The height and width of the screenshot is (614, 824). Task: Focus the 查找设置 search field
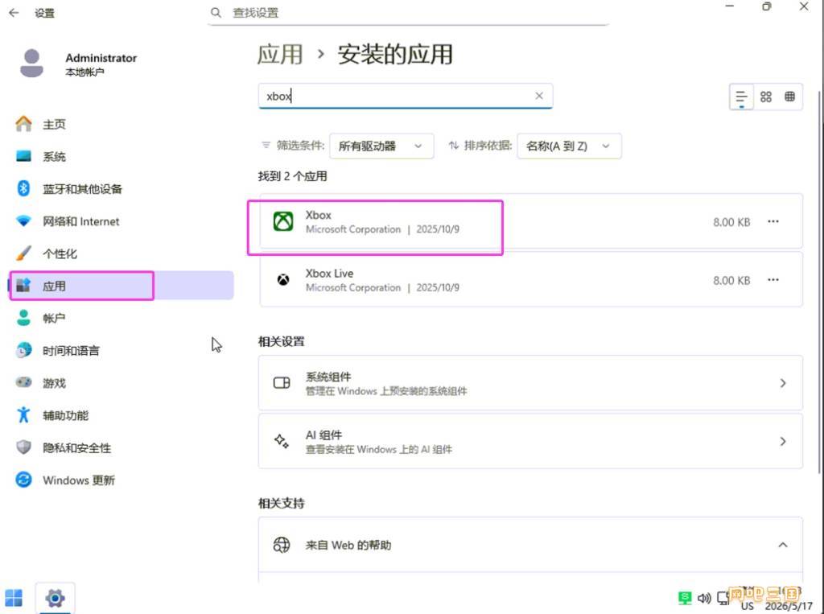coord(408,13)
